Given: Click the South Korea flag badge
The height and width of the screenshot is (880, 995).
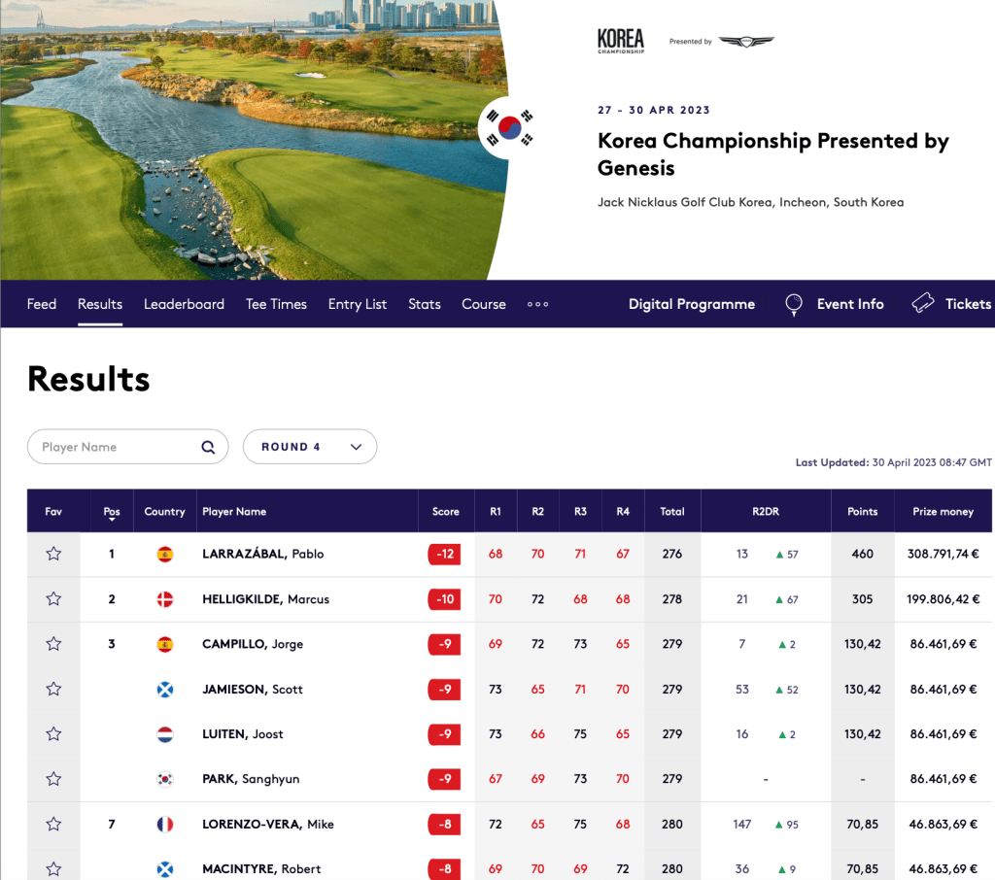Looking at the screenshot, I should 509,128.
